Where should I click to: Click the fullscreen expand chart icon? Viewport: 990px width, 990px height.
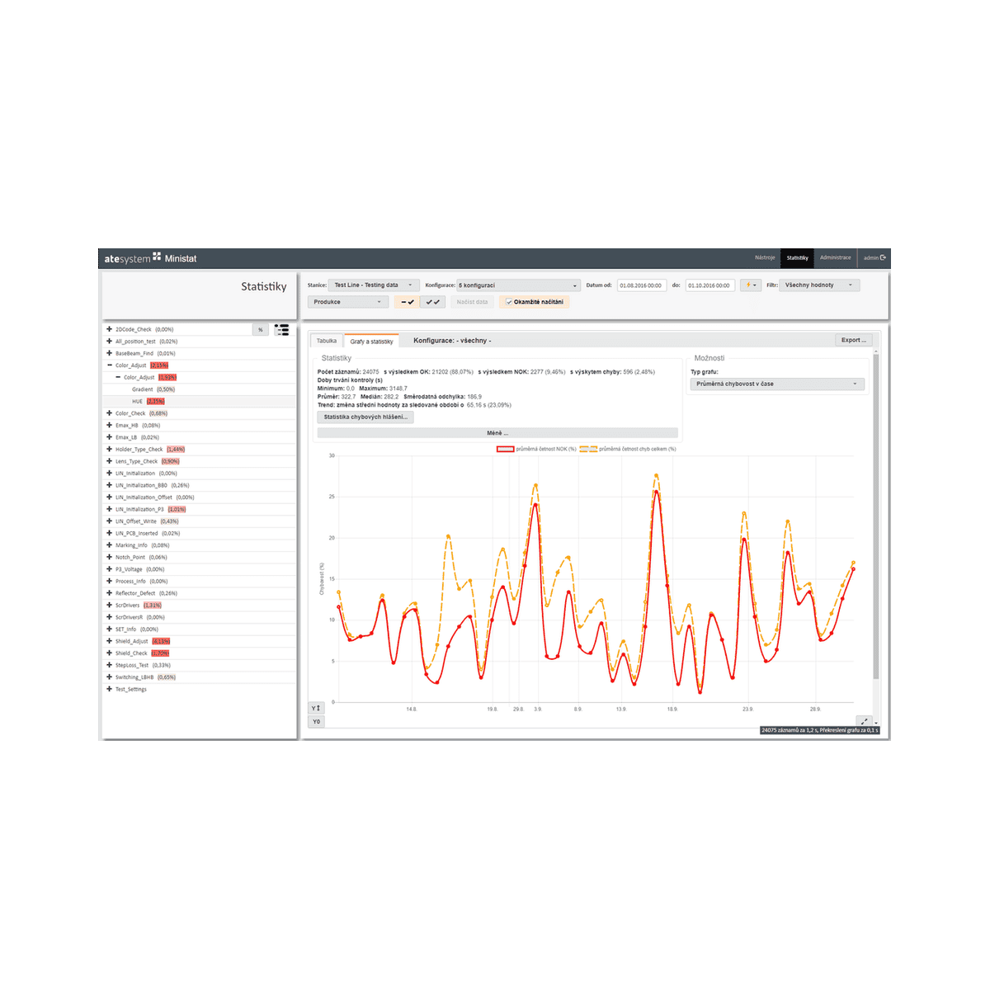click(865, 721)
